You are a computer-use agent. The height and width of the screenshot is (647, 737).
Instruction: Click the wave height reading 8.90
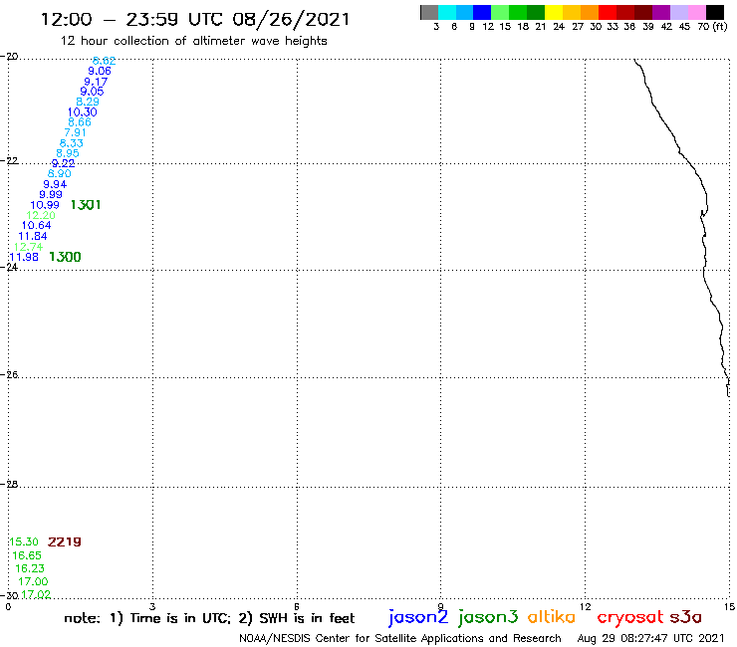coord(59,174)
